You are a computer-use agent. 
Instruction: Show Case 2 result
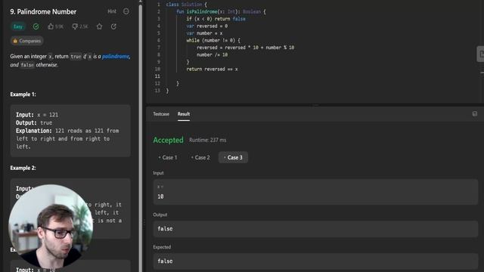(200, 158)
